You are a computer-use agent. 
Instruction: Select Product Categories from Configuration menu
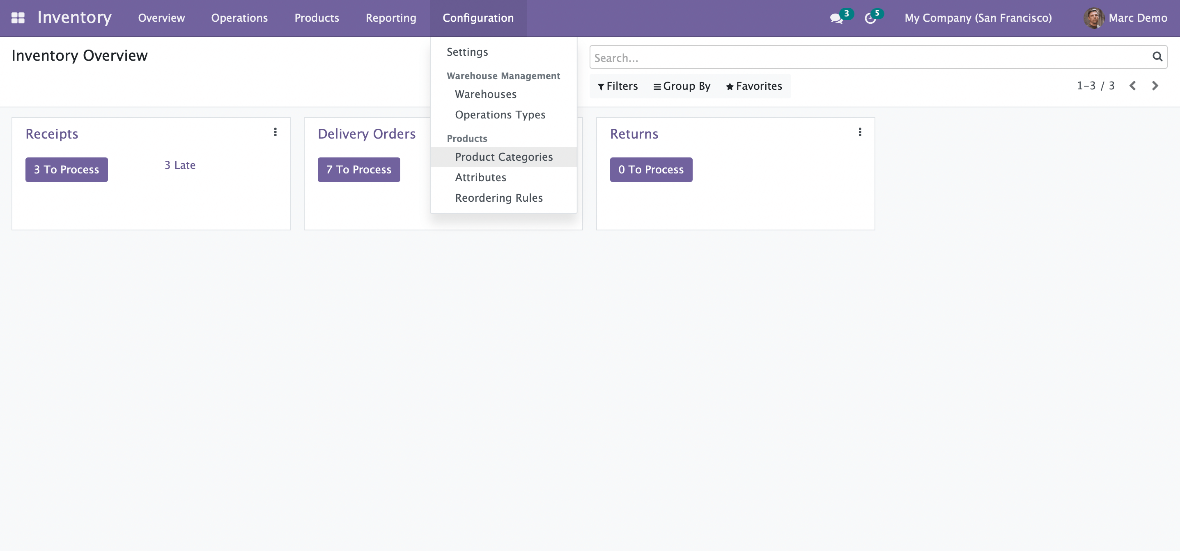coord(503,157)
